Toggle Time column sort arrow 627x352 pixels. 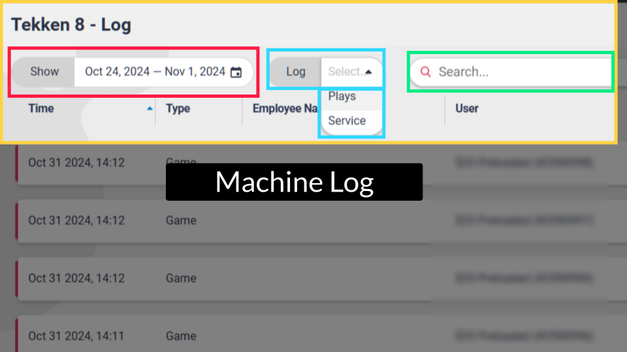150,109
